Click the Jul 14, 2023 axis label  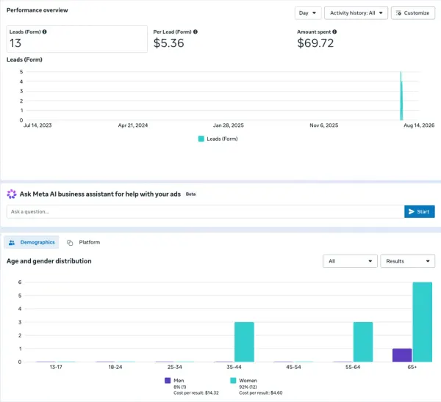pos(37,125)
